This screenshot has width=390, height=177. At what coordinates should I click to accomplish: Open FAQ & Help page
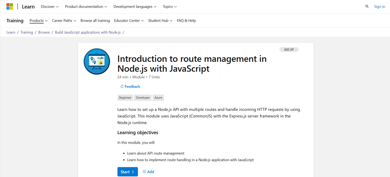[x=186, y=21]
